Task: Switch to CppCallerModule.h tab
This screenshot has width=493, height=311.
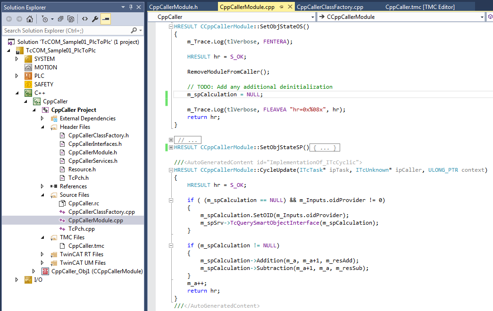Action: pyautogui.click(x=173, y=7)
